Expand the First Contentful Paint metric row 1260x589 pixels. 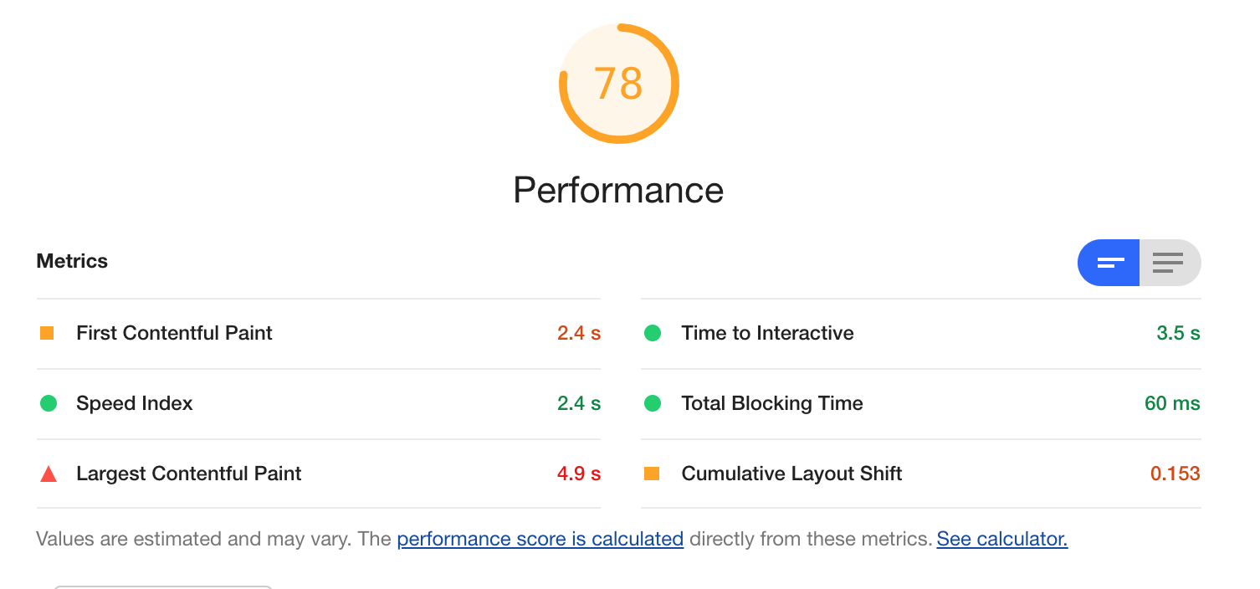(174, 332)
